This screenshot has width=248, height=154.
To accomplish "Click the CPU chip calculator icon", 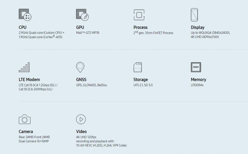I will (x=25, y=15).
